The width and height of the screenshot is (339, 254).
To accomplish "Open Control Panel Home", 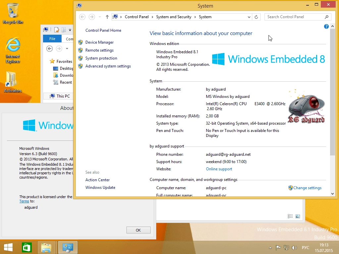I will click(x=103, y=30).
